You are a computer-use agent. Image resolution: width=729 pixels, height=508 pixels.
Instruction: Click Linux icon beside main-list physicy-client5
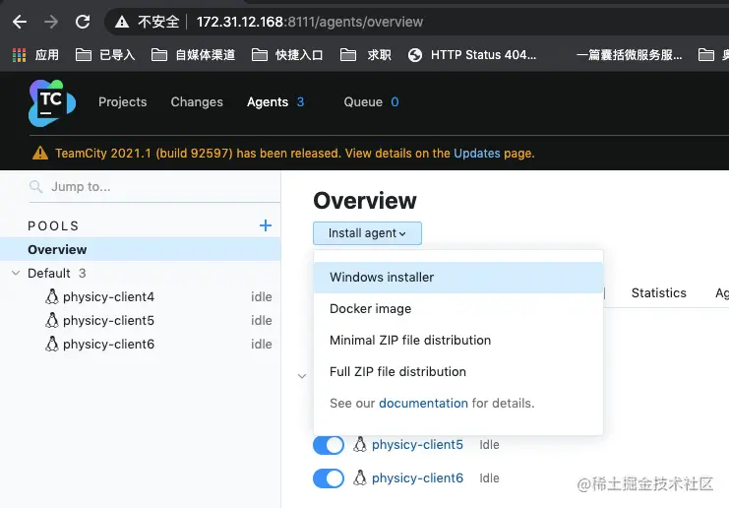360,444
